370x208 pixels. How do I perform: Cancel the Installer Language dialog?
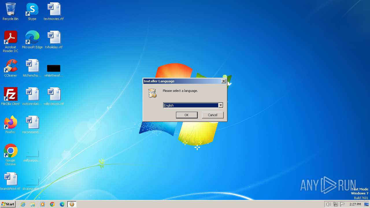click(212, 115)
